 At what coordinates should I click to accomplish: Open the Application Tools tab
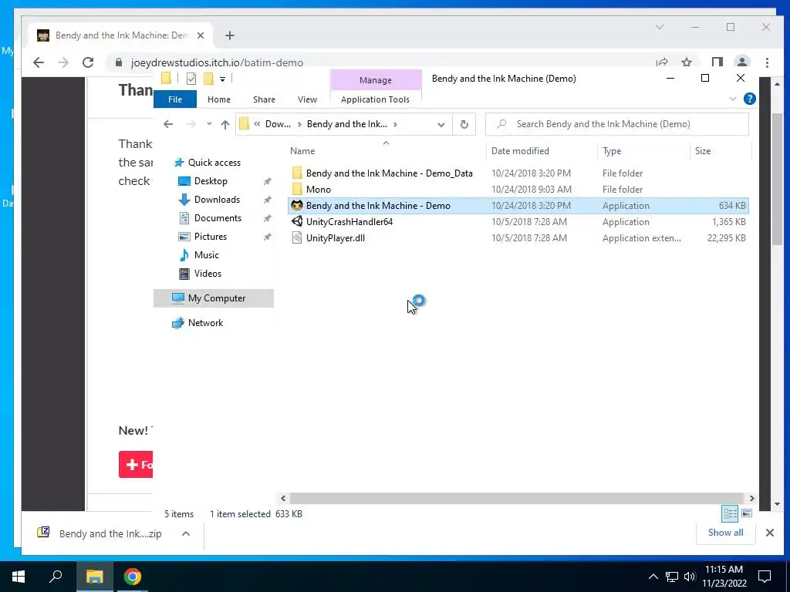pos(376,99)
